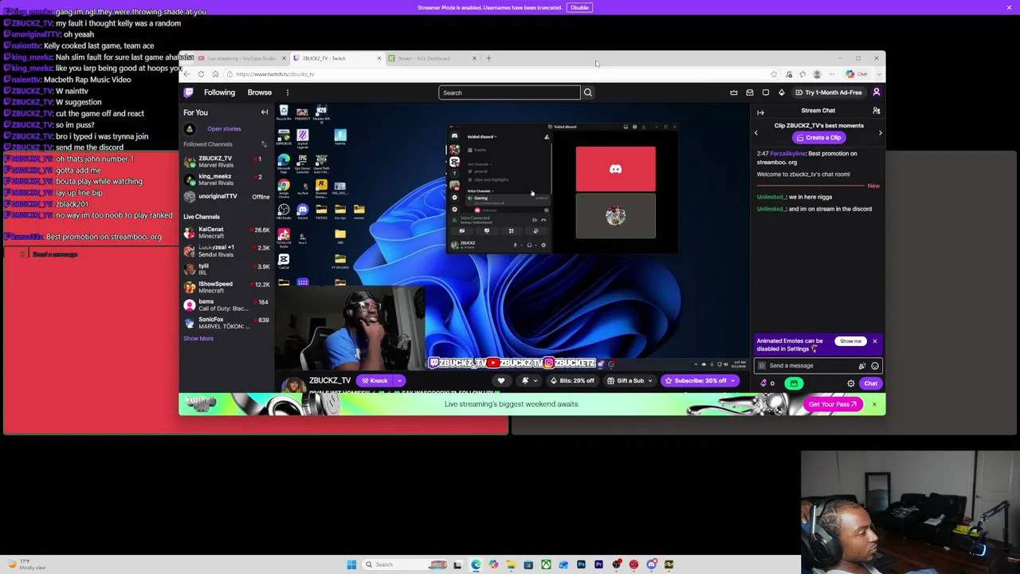Close the weekend pass banner
The height and width of the screenshot is (574, 1020).
point(874,404)
